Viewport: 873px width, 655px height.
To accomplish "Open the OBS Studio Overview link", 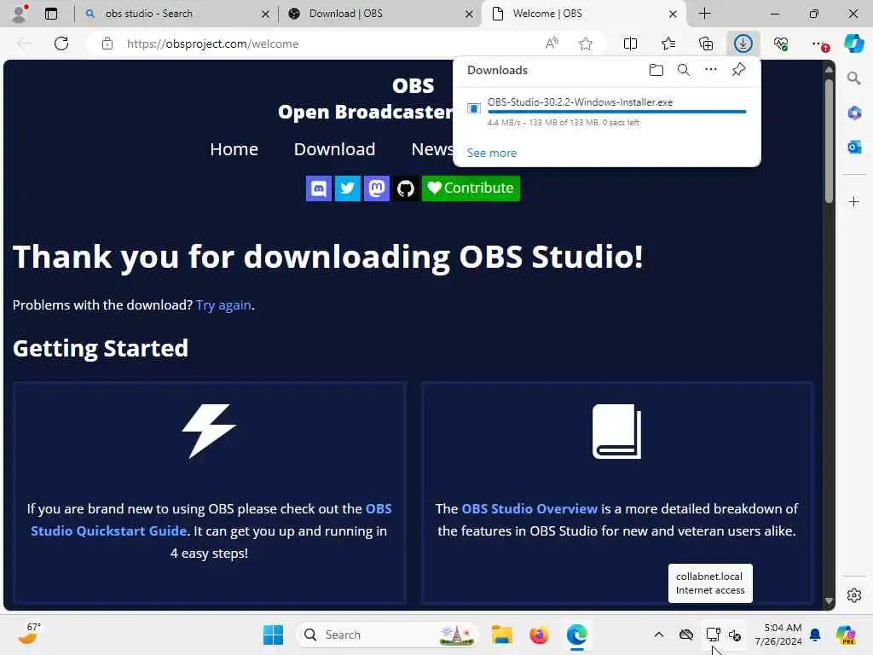I will tap(529, 509).
